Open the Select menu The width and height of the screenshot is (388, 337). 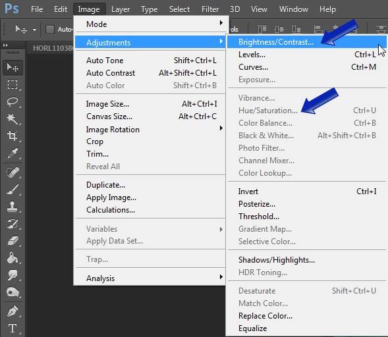pos(179,9)
